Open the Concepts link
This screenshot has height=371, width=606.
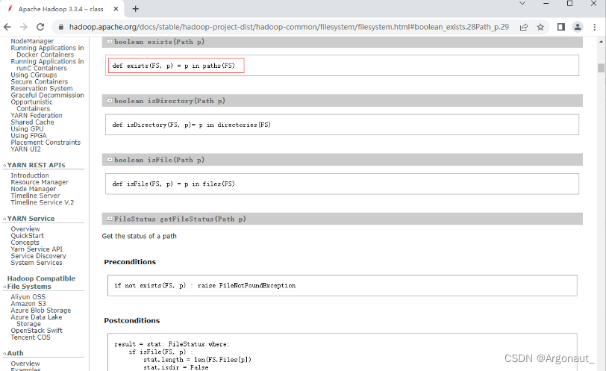tap(25, 243)
